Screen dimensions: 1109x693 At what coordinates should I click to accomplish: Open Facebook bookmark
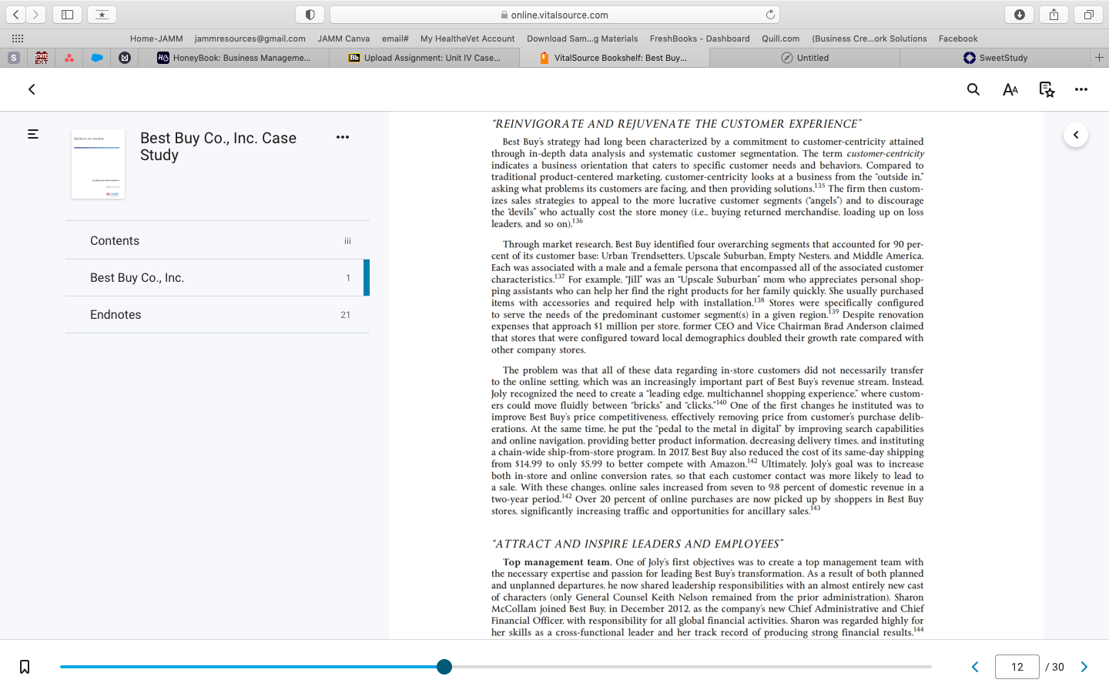958,38
